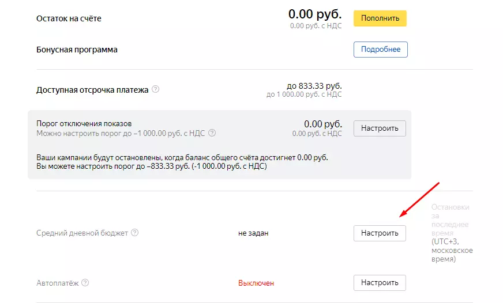Click the 'Доступная отсрочка платежа' text
This screenshot has width=503, height=303.
(x=92, y=90)
